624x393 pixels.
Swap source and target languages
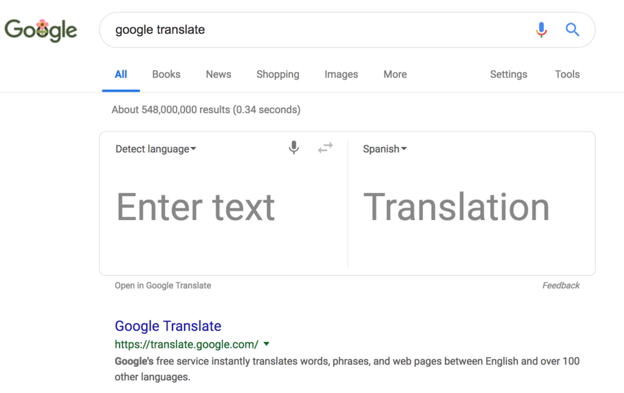click(x=325, y=148)
